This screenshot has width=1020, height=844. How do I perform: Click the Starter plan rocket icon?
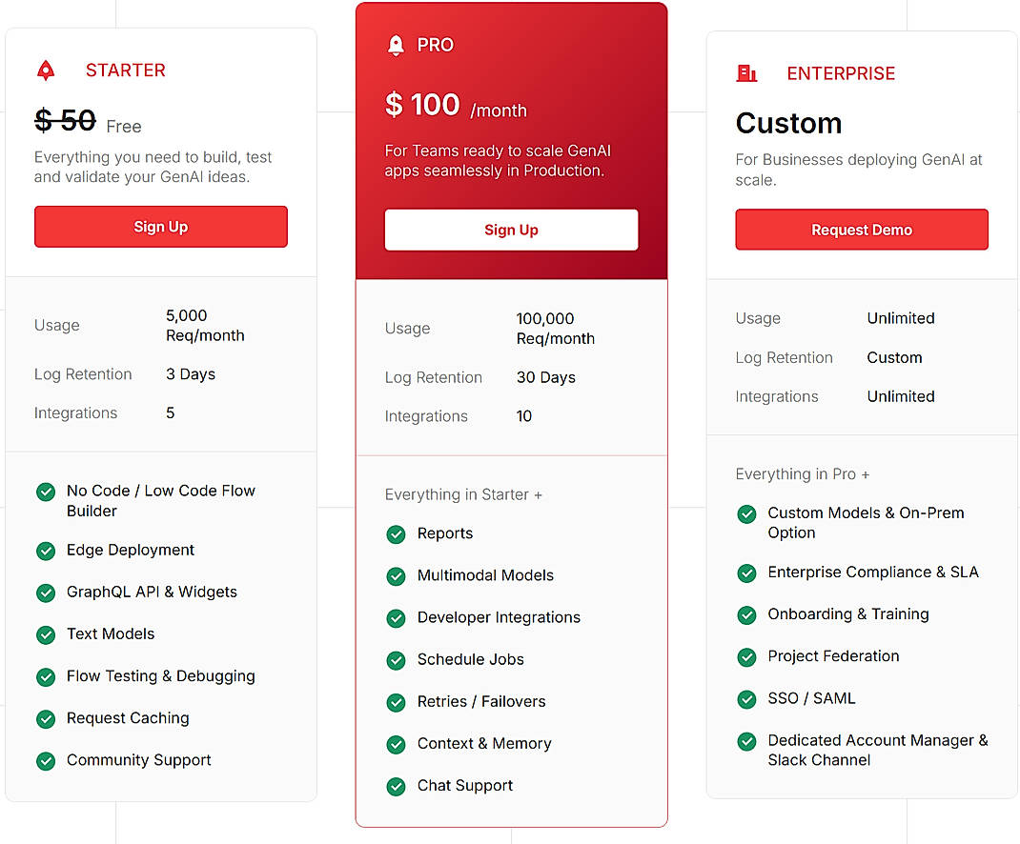46,70
